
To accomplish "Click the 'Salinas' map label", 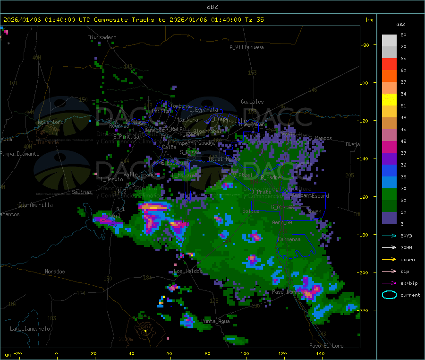I will 82,192.
